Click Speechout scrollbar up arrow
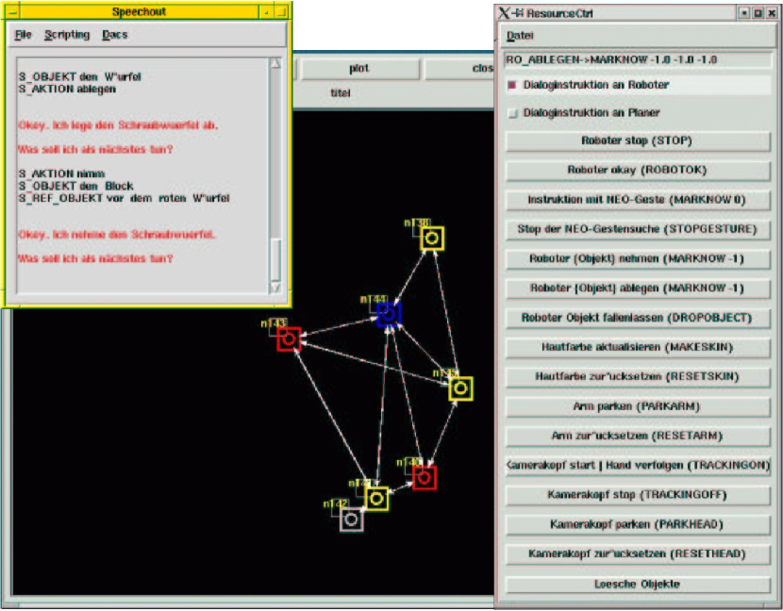The width and height of the screenshot is (783, 611). coord(275,63)
